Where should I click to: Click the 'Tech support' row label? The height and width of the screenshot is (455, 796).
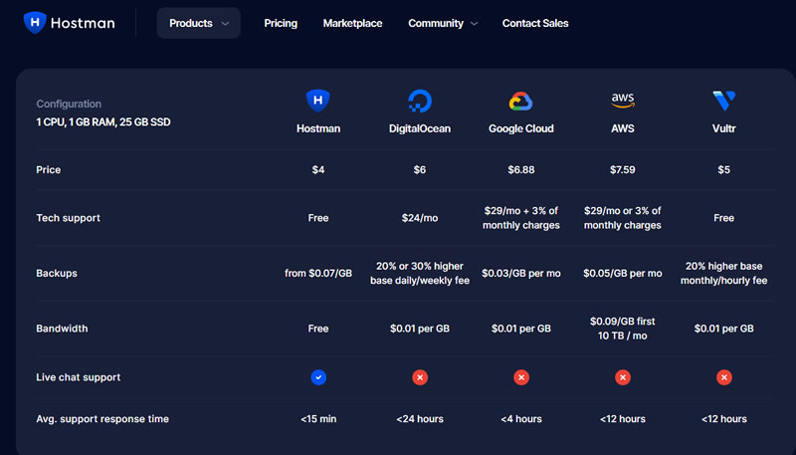tap(68, 218)
